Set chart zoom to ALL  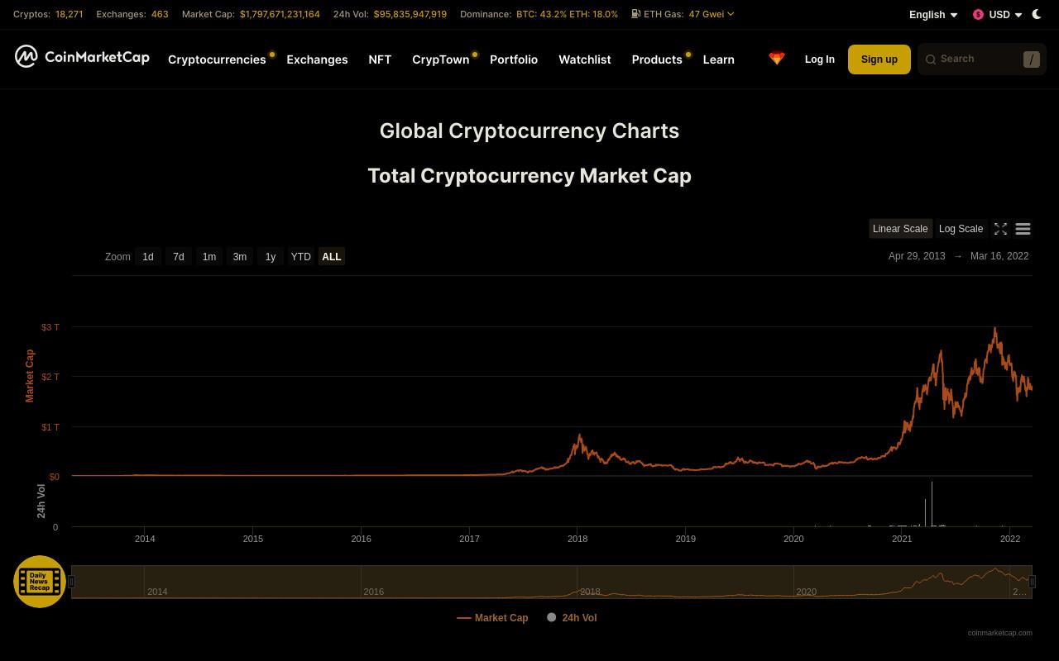332,257
